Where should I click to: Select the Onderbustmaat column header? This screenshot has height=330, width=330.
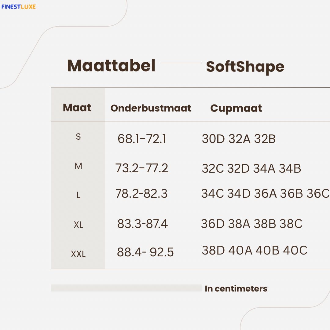(151, 108)
